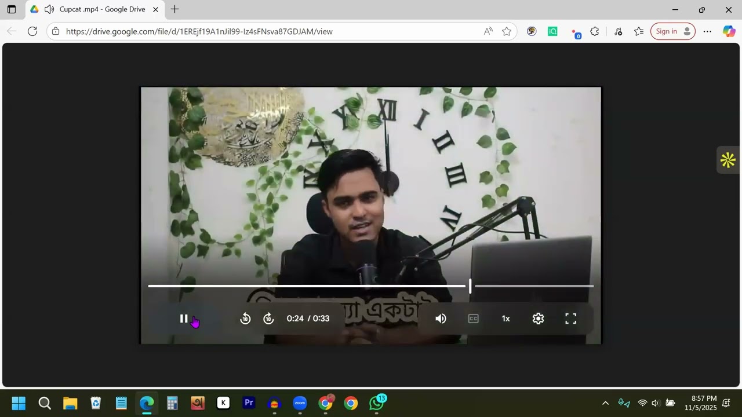Open the tab actions menu

(12, 9)
